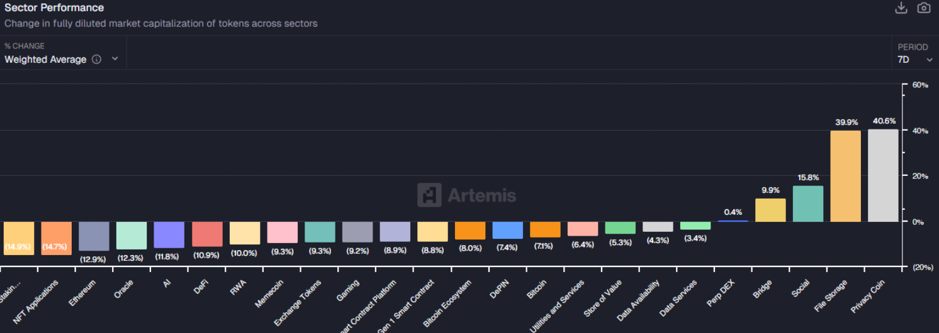Click the Social sector bar
This screenshot has width=939, height=333.
[808, 204]
